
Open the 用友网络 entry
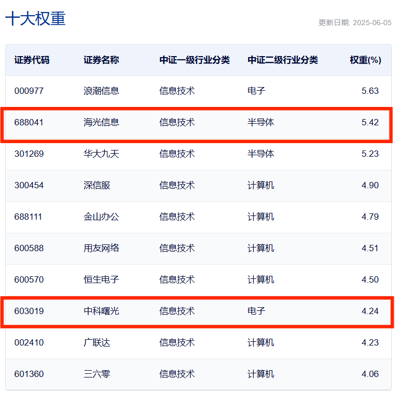(x=101, y=248)
